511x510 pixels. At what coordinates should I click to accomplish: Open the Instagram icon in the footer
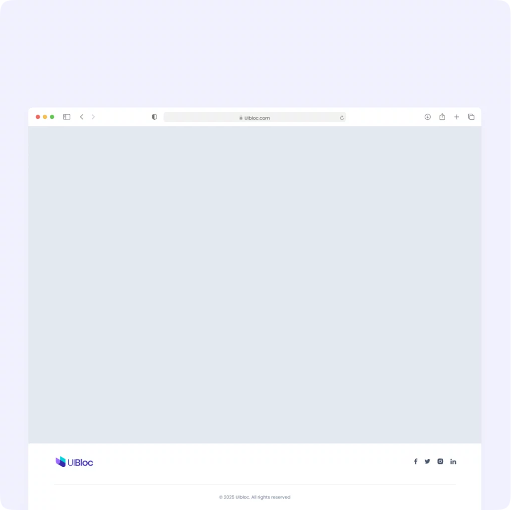[440, 462]
